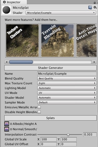The height and width of the screenshot is (147, 98).
Task: Click the Global UV Offset Y field
Action: pyautogui.click(x=69, y=144)
